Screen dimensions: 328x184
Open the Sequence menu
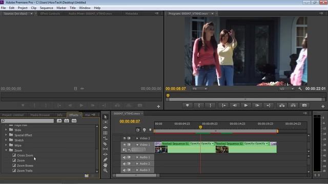tap(47, 8)
